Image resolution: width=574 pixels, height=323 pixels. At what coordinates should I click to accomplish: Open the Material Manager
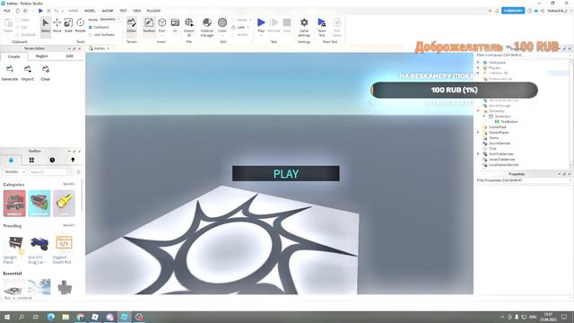(207, 27)
